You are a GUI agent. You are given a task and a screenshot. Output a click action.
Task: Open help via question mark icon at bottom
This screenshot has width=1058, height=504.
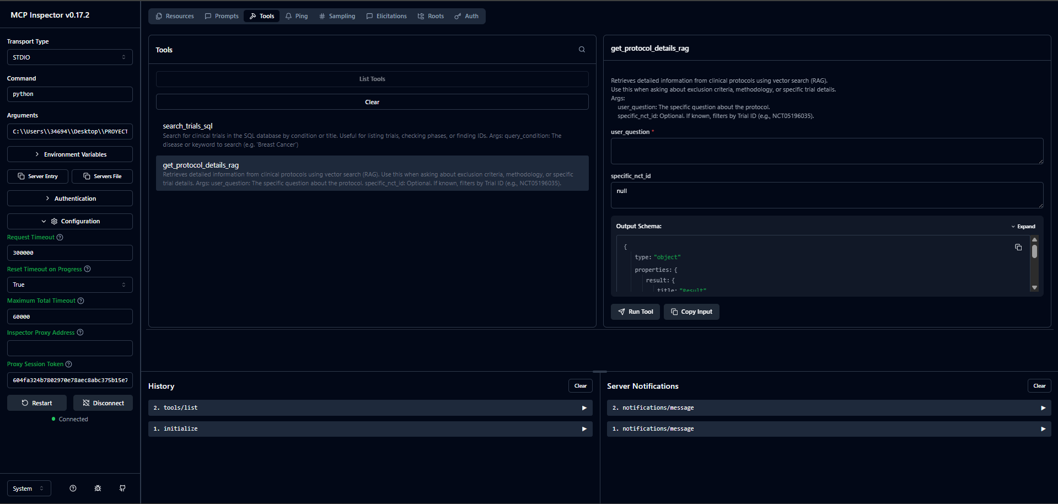click(x=73, y=489)
